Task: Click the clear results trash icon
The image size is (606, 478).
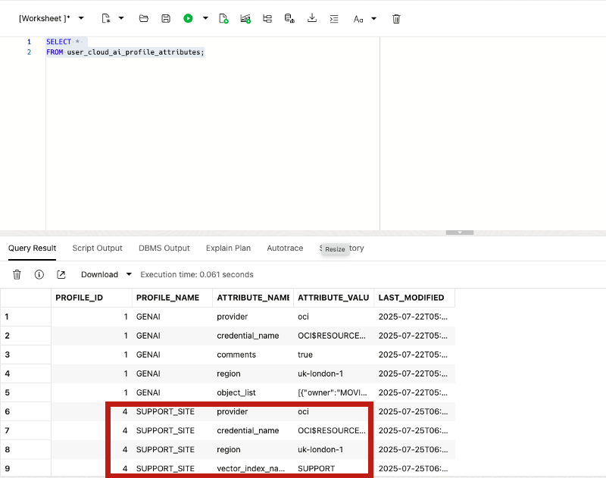Action: 17,274
